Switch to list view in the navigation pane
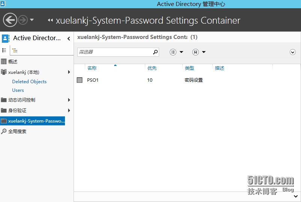The height and width of the screenshot is (202, 301). point(4,50)
